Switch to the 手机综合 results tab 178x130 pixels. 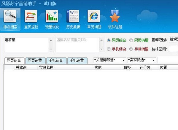(x=56, y=61)
